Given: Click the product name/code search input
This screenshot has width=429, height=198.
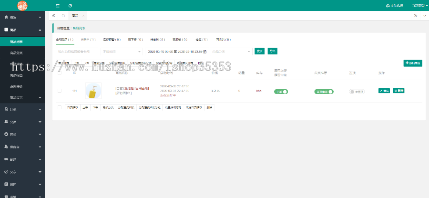Looking at the screenshot, I should pyautogui.click(x=77, y=52).
